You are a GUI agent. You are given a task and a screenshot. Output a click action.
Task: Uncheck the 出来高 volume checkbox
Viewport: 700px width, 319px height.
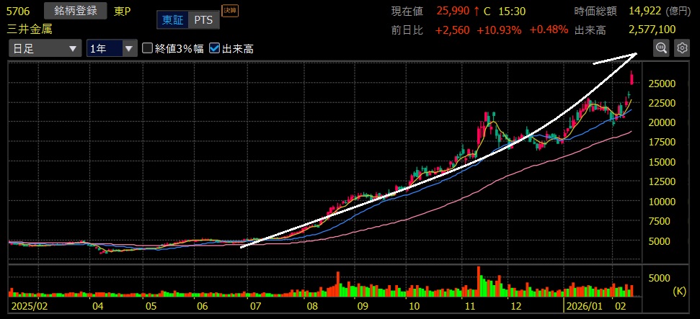[x=215, y=49]
